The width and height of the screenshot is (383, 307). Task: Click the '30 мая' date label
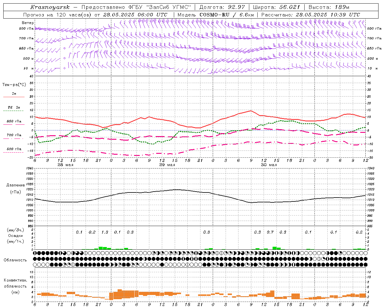269,165
